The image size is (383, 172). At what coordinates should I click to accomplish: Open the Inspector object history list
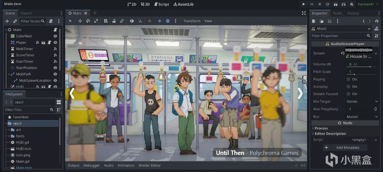[x=377, y=21]
